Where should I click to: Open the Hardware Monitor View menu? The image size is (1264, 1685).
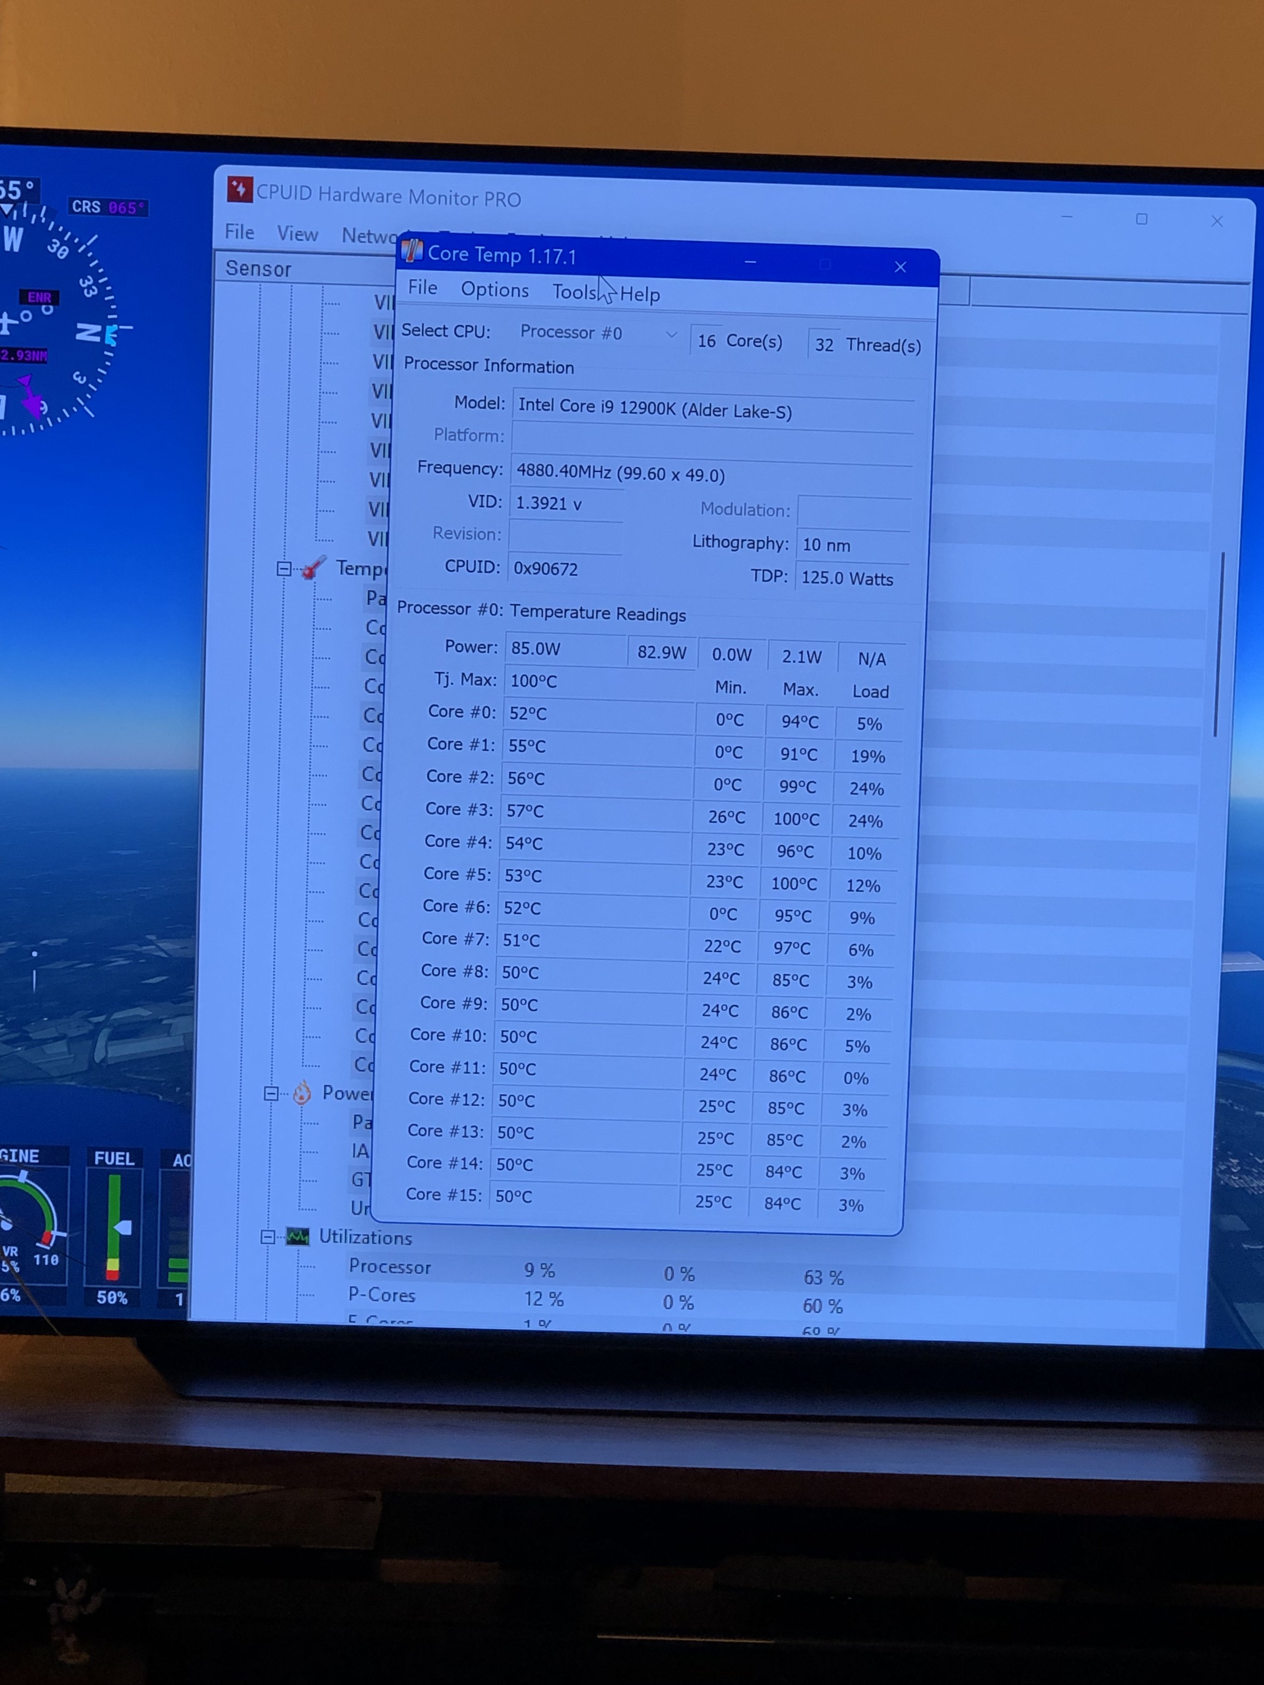point(297,234)
